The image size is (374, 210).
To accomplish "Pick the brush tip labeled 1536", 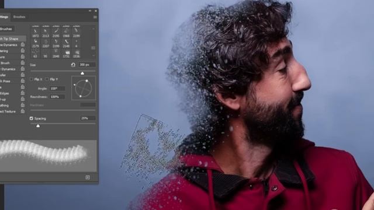I will tap(77, 53).
